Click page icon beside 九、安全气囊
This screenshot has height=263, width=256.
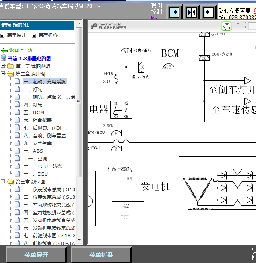coord(18,143)
